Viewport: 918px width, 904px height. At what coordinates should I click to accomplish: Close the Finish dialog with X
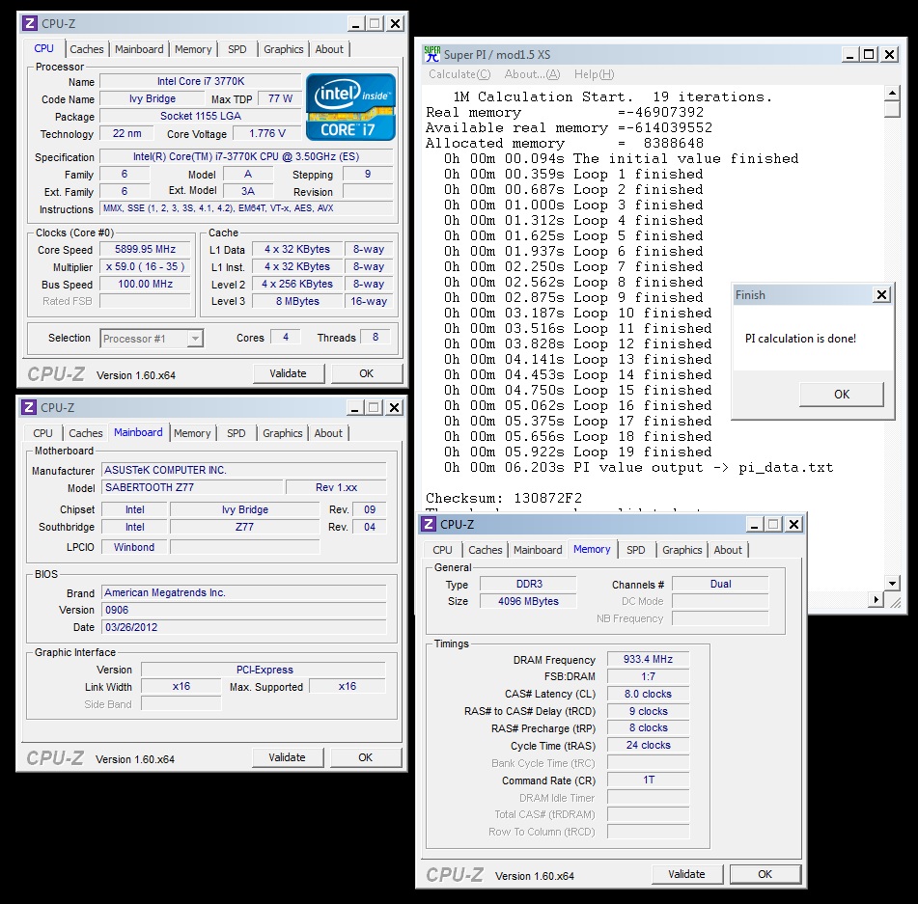point(880,295)
